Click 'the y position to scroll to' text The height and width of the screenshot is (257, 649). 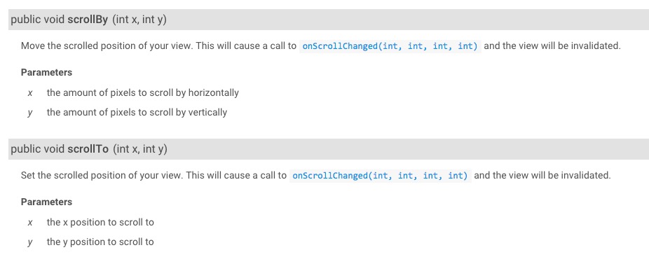coord(100,242)
